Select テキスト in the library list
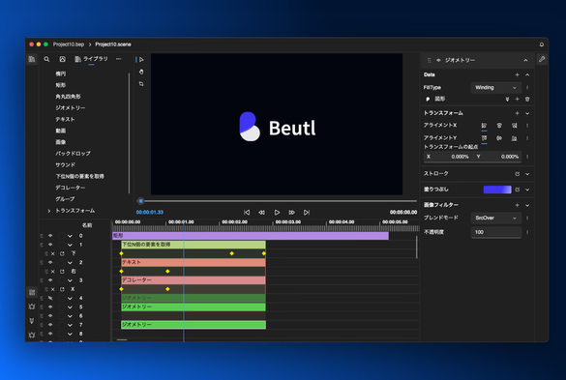 point(65,119)
